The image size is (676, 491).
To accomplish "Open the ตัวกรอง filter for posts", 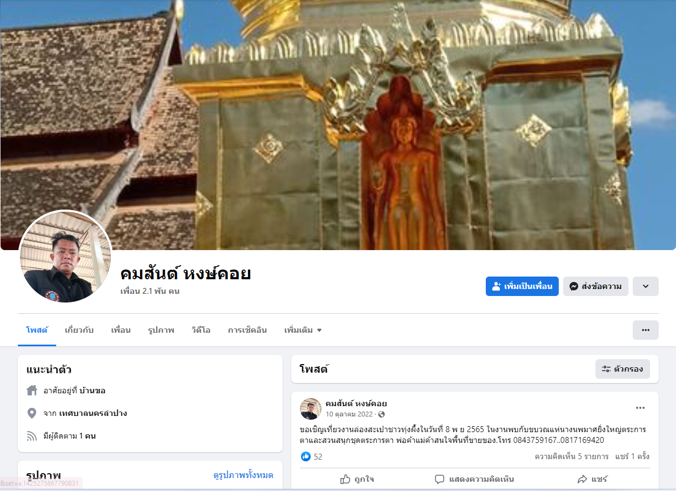I will click(623, 369).
